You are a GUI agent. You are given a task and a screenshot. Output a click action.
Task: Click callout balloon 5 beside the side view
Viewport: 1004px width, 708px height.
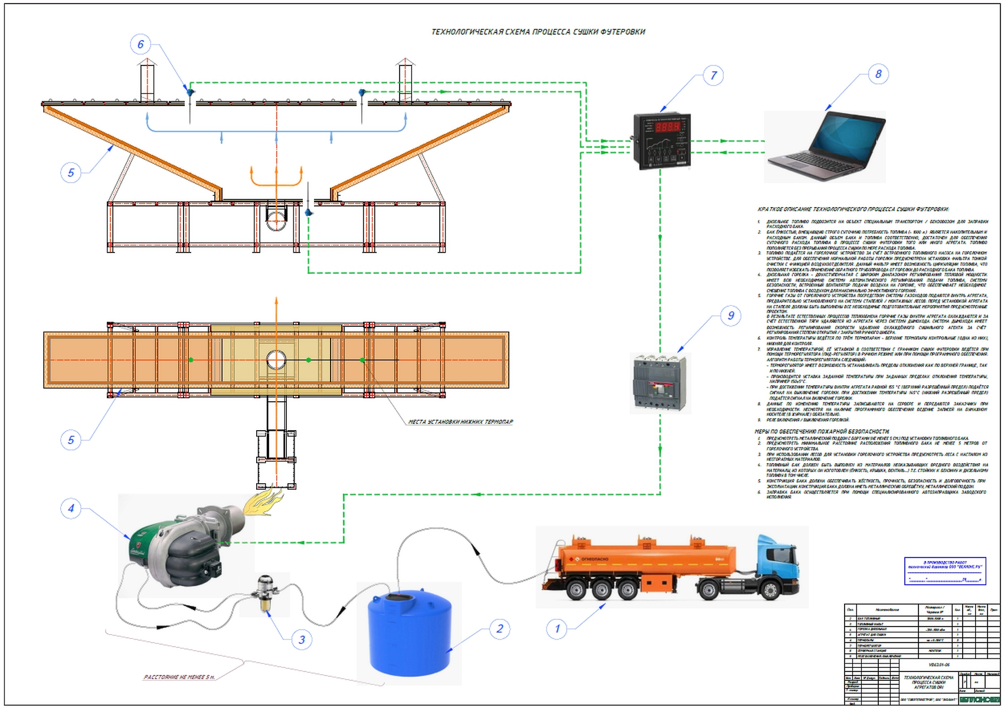pyautogui.click(x=71, y=172)
